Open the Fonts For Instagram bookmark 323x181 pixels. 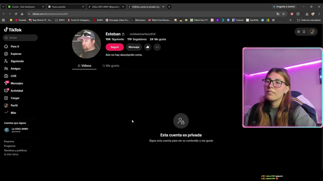click(x=79, y=20)
